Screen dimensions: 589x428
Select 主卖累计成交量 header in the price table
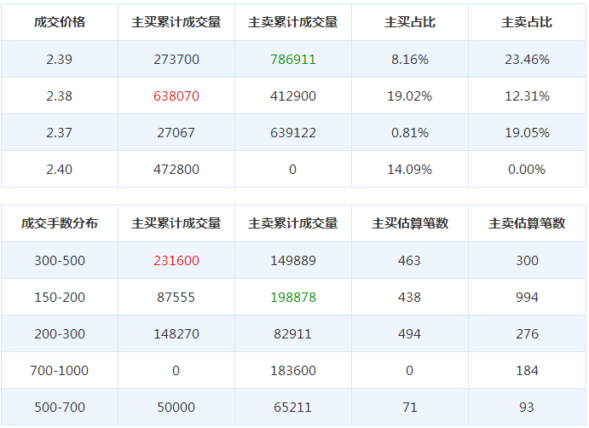293,22
